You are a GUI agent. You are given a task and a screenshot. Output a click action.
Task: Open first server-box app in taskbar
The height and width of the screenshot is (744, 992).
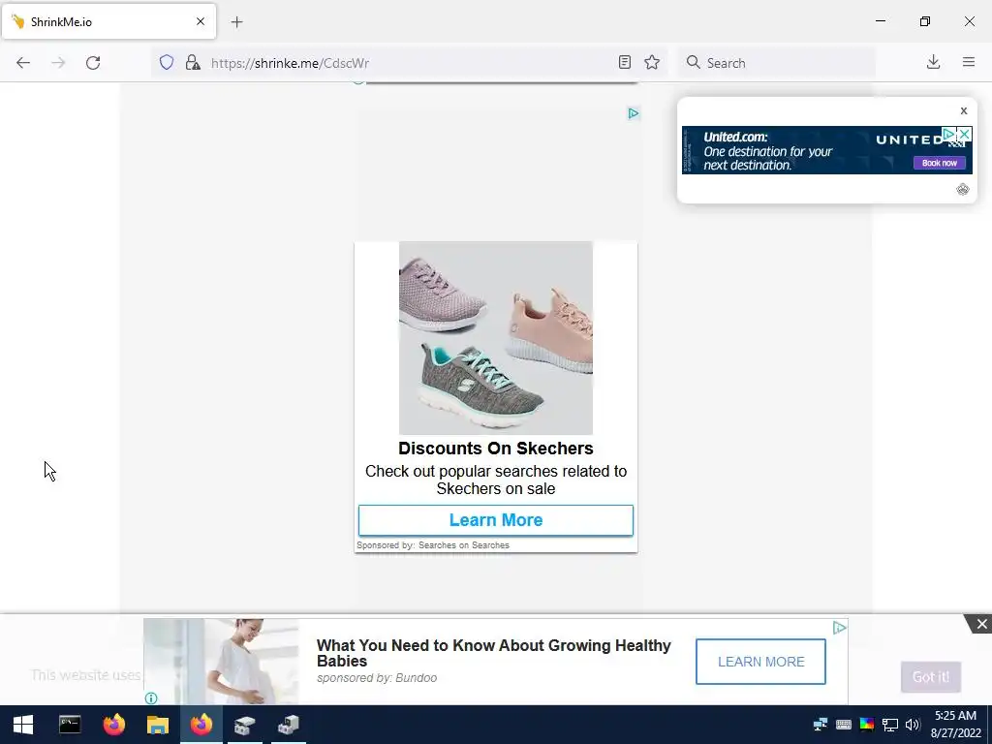point(245,725)
